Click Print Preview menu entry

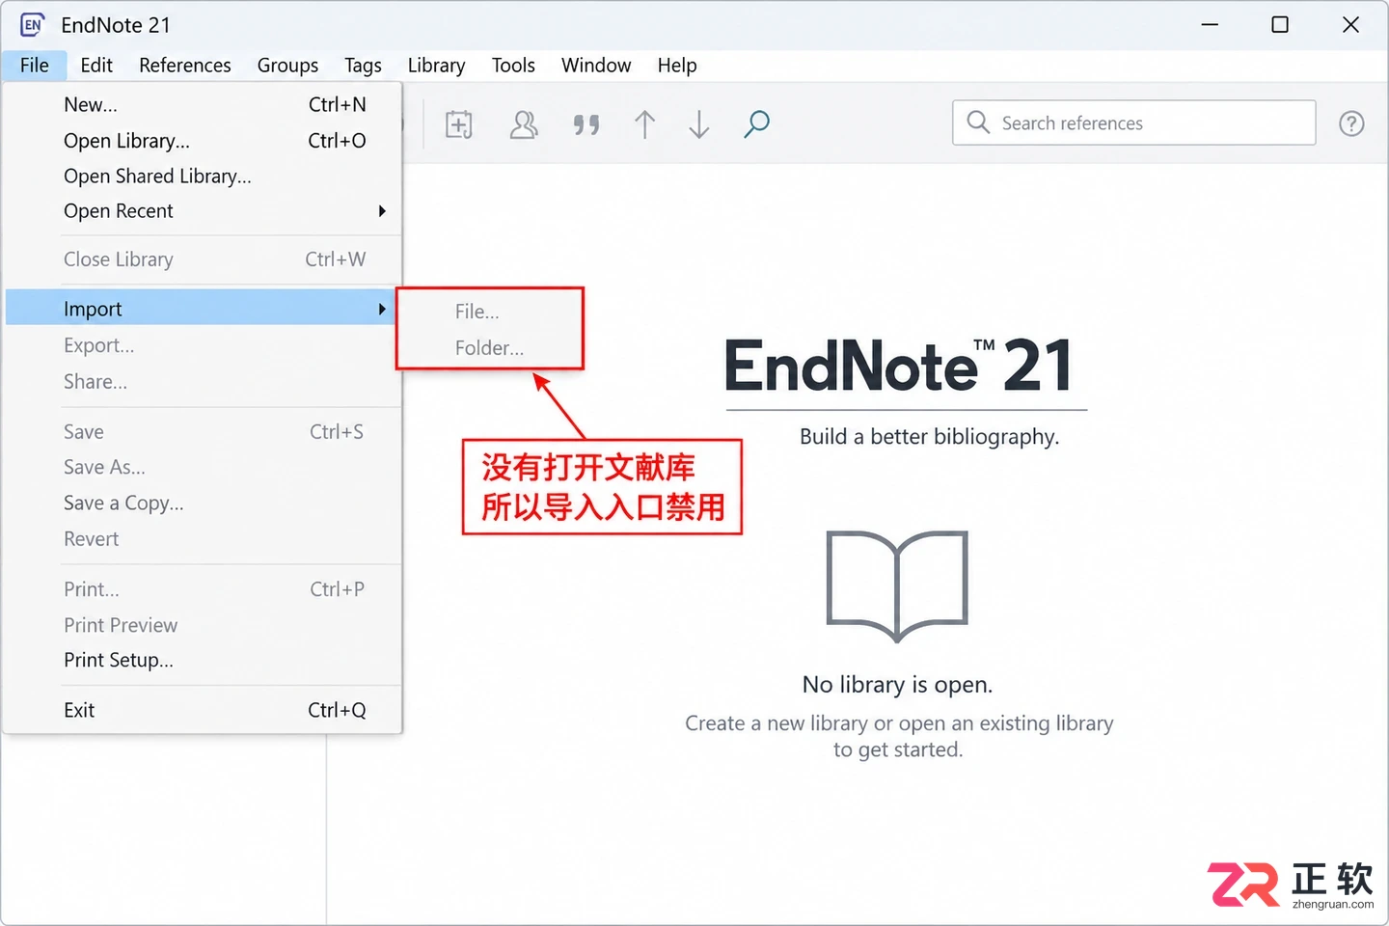pyautogui.click(x=203, y=625)
